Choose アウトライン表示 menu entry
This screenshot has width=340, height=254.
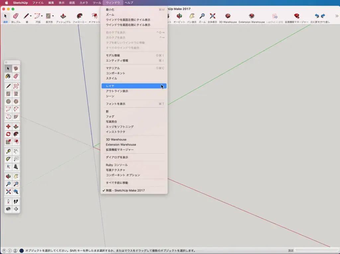134,91
